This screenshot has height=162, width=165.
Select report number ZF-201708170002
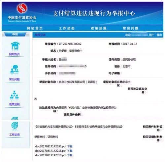pyautogui.click(x=70, y=44)
